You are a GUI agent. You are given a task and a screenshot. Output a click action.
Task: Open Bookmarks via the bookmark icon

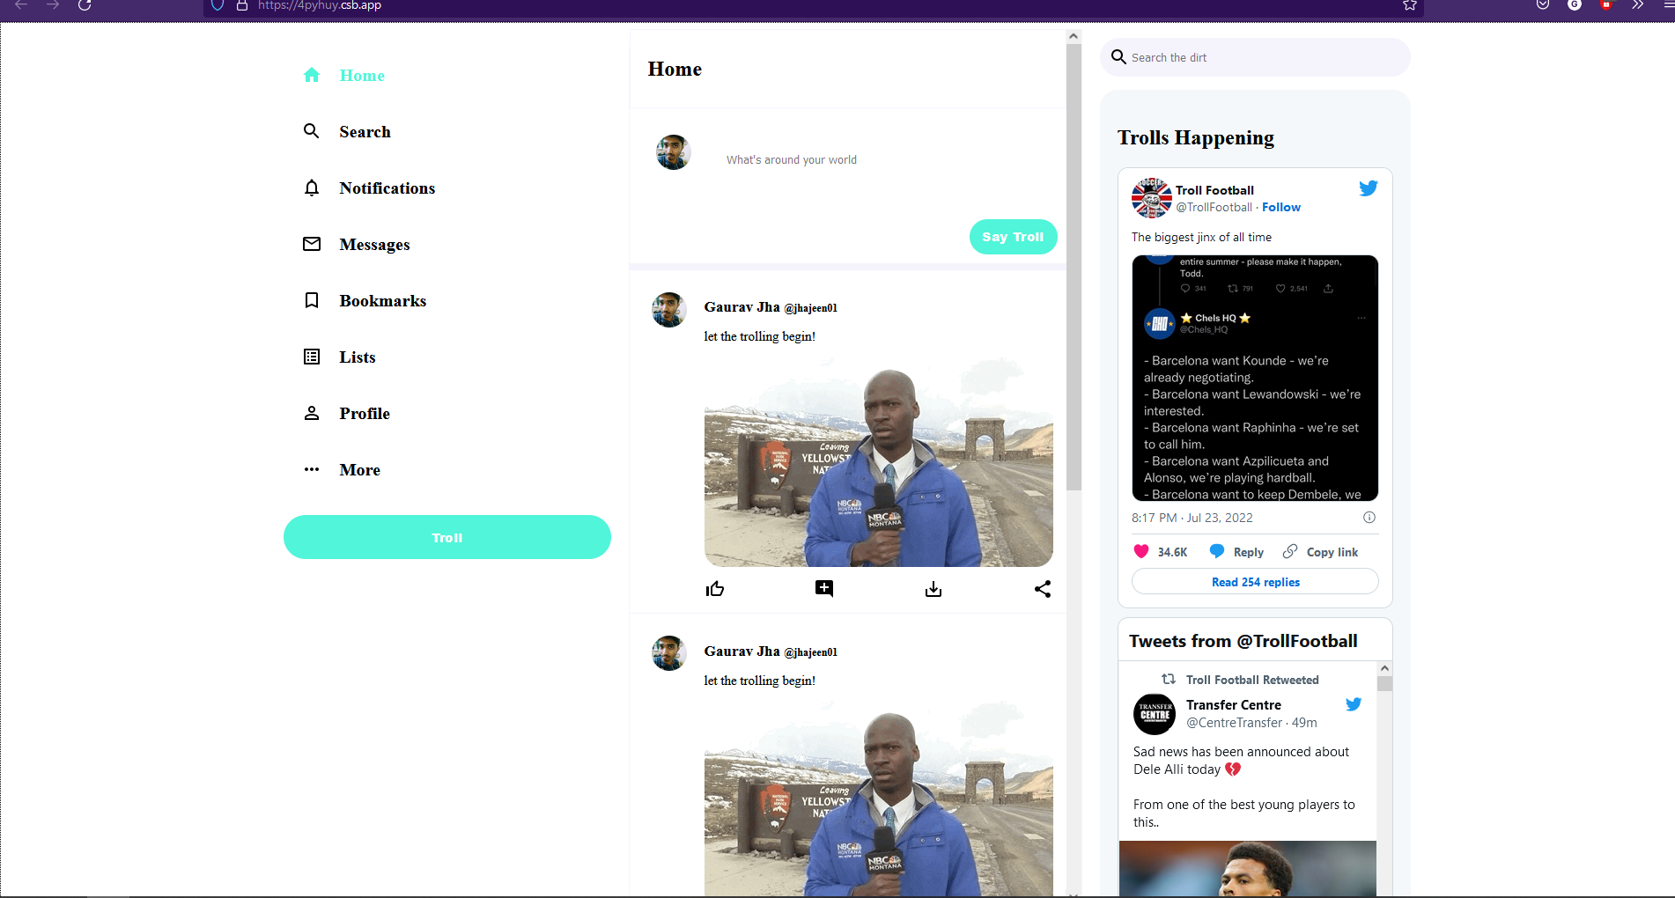[312, 300]
